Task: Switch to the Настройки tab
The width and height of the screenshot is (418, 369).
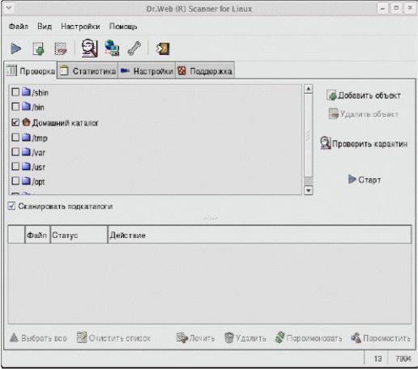Action: tap(147, 71)
